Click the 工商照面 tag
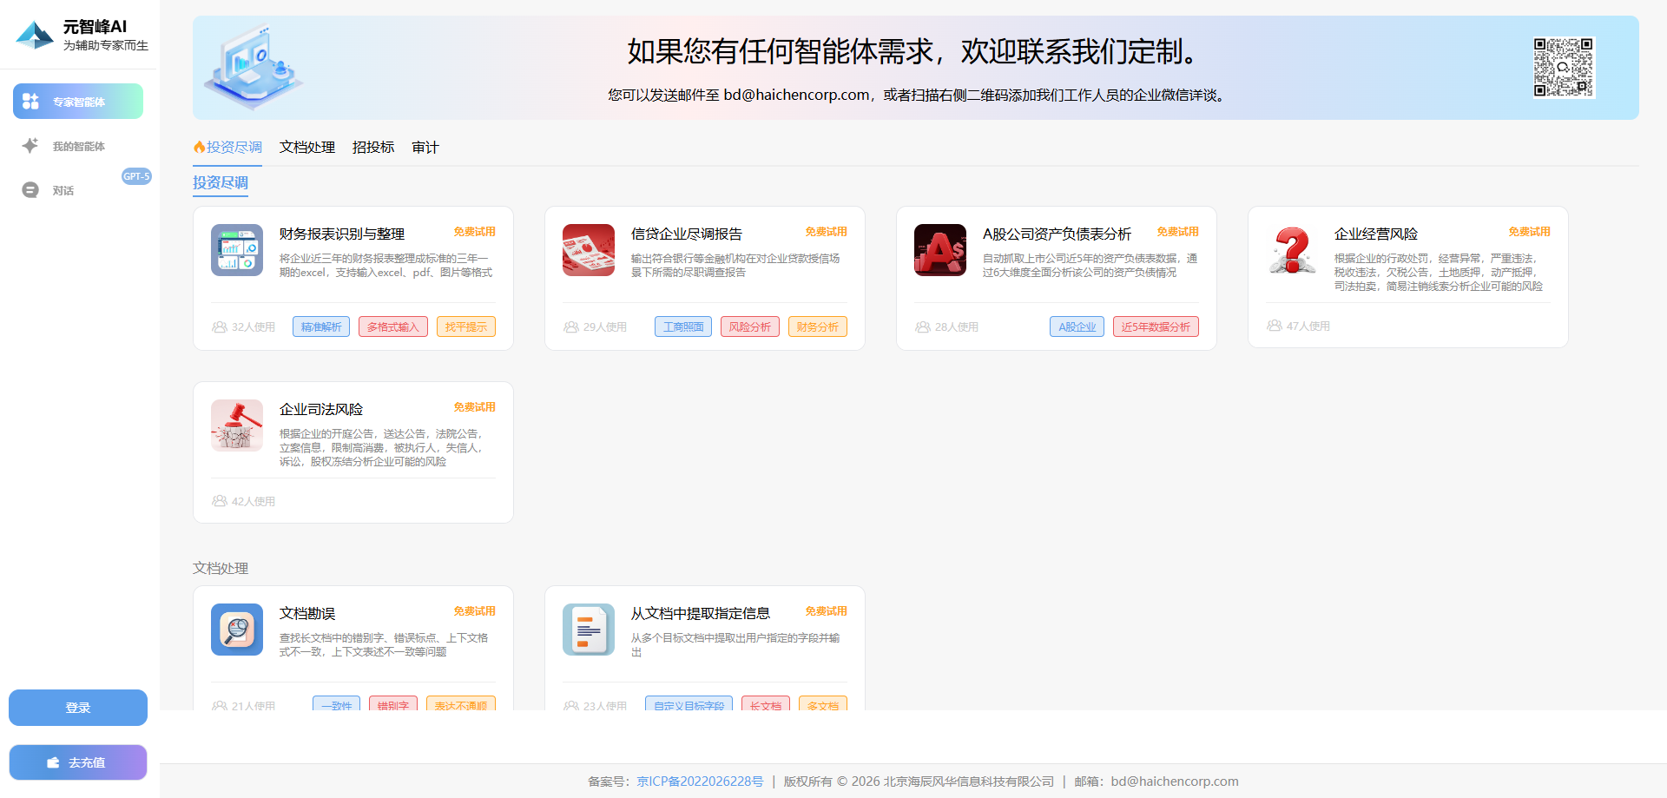Image resolution: width=1667 pixels, height=798 pixels. click(x=683, y=326)
